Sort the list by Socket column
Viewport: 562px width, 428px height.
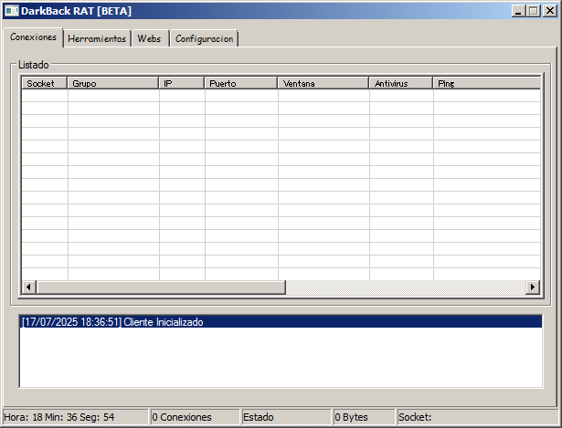click(x=45, y=83)
